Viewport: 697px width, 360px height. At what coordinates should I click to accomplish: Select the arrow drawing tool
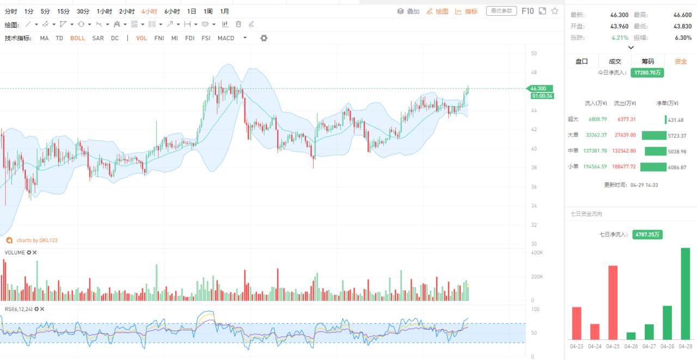[x=170, y=24]
